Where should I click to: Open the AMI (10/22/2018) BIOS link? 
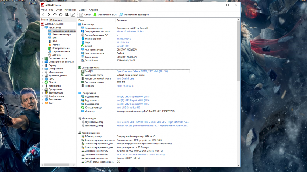coord(125,86)
